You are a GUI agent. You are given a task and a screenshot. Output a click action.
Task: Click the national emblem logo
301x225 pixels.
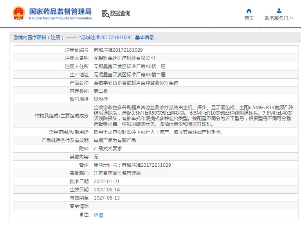pyautogui.click(x=18, y=13)
